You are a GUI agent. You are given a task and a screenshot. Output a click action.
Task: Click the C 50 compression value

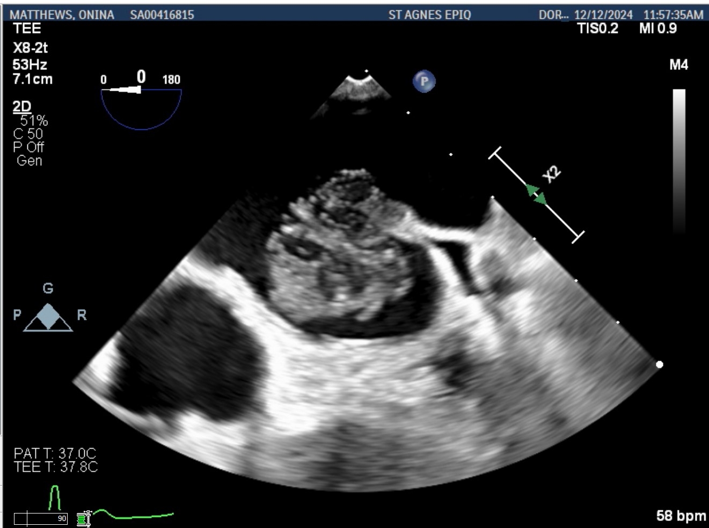tap(28, 134)
